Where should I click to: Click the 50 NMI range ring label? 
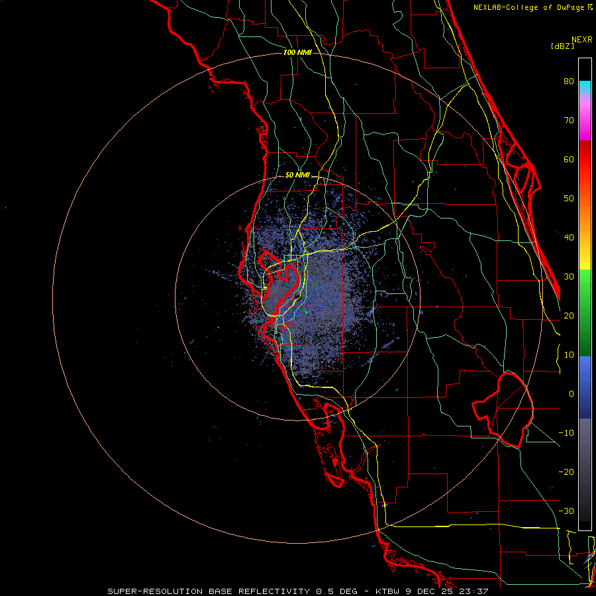pyautogui.click(x=297, y=175)
